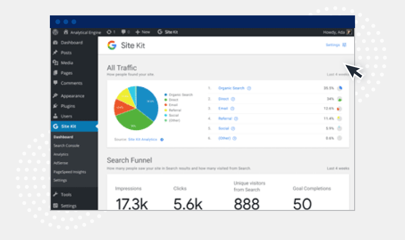Open the Analytical Engine site home link
The width and height of the screenshot is (405, 240).
click(x=82, y=32)
